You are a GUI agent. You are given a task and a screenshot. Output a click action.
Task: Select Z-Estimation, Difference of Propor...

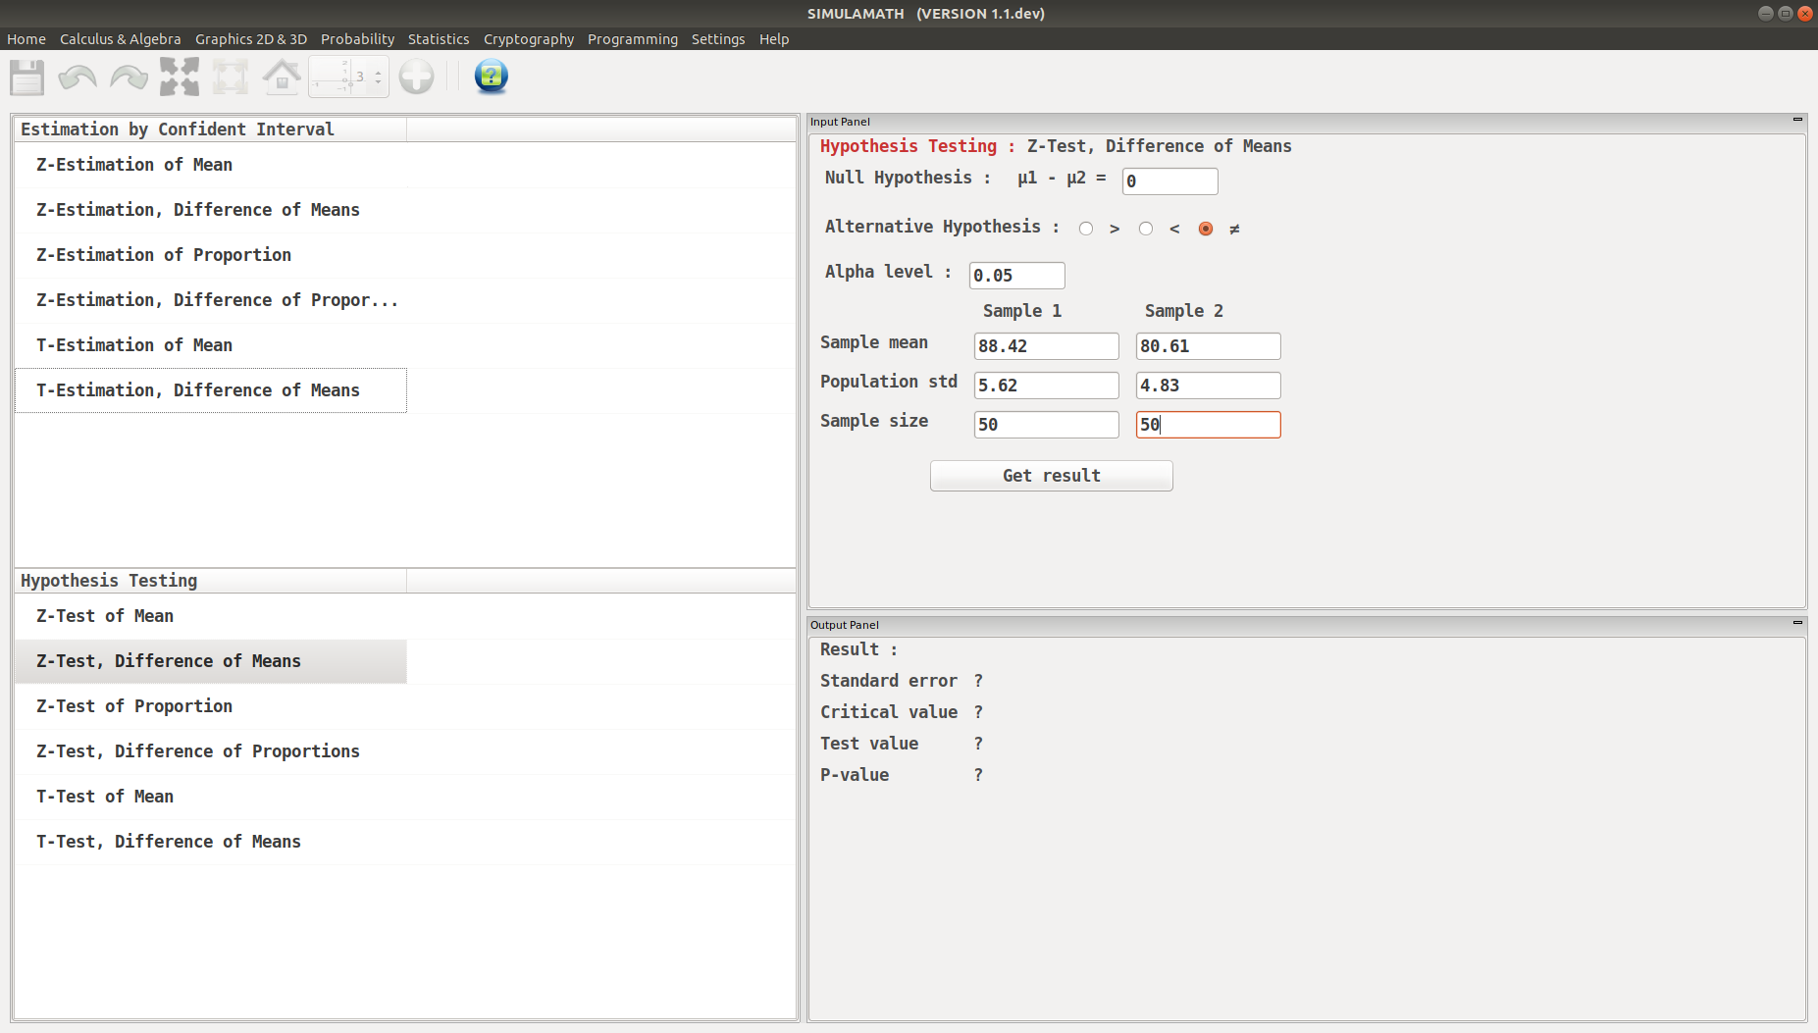pos(211,300)
